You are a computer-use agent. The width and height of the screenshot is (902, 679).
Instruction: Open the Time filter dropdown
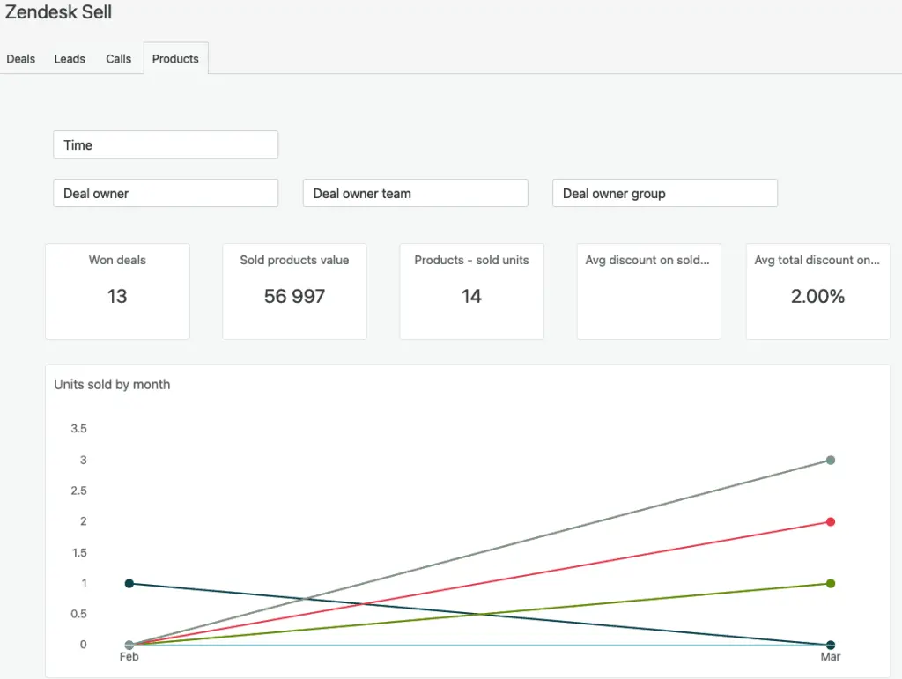point(166,145)
